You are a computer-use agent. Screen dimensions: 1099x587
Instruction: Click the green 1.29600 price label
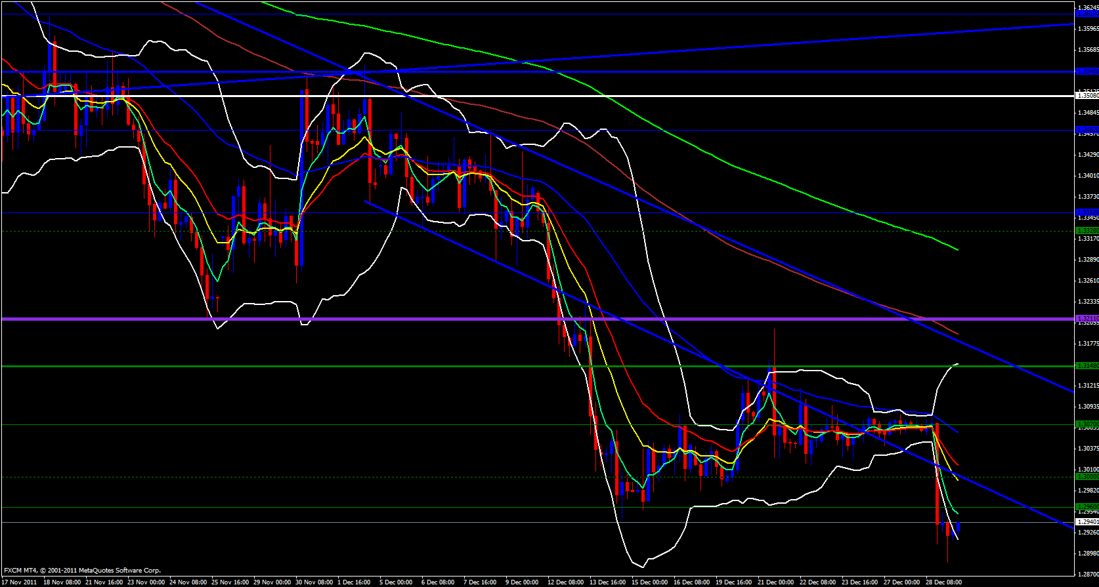[1087, 507]
